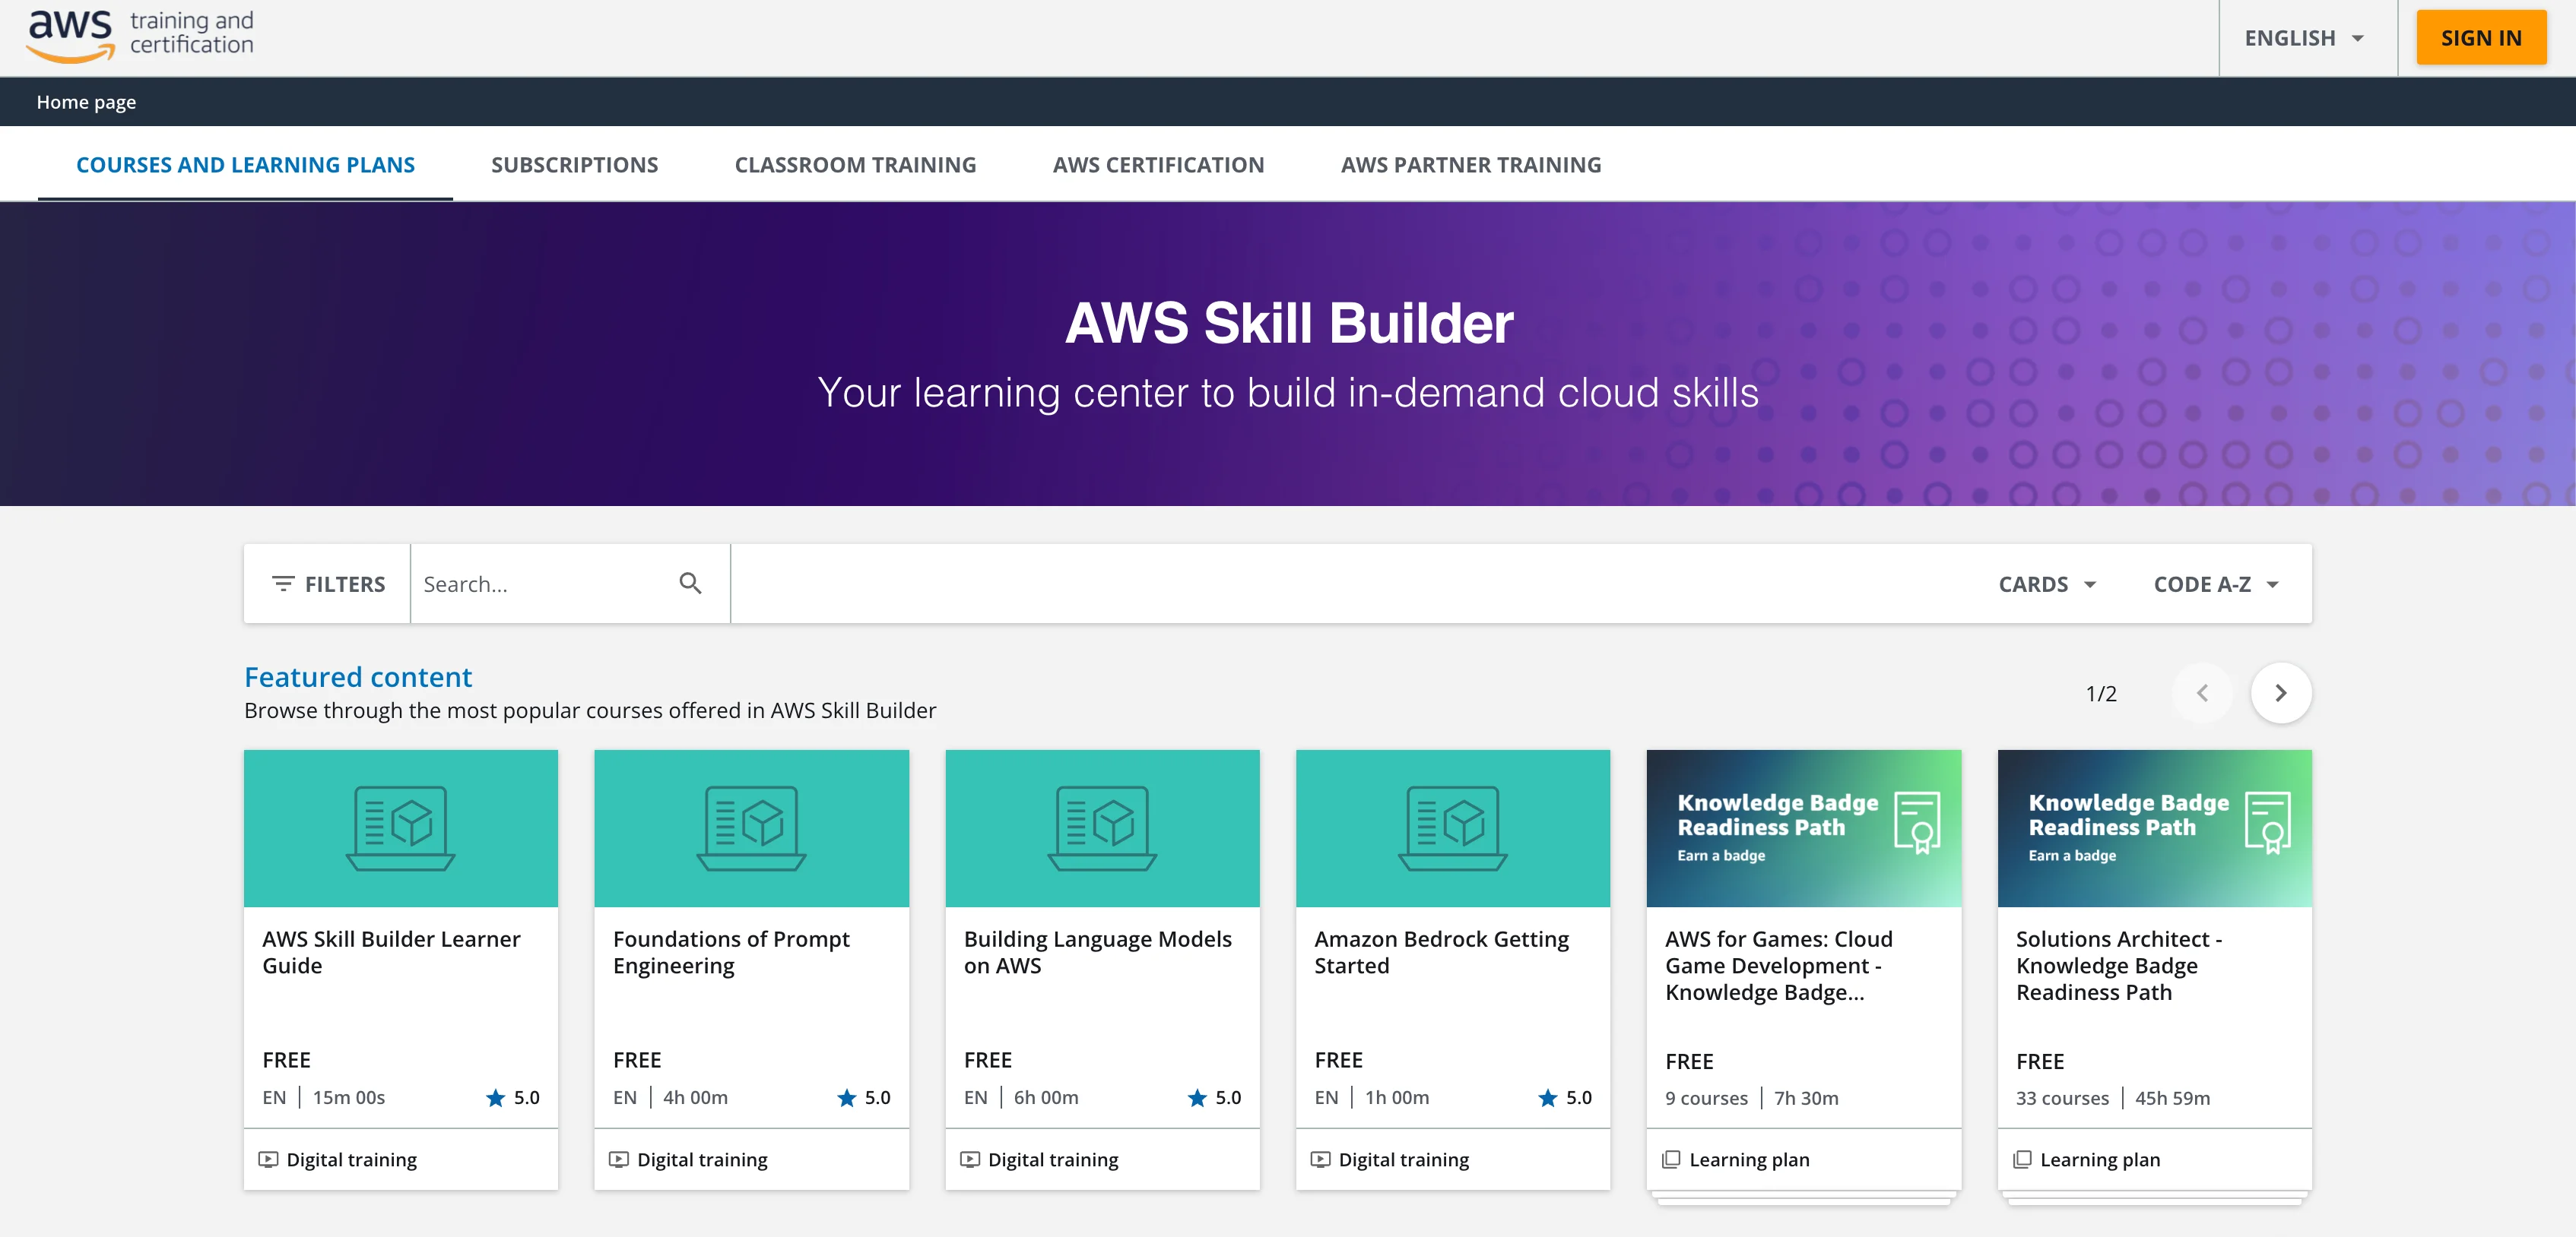This screenshot has height=1237, width=2576.
Task: Click the Digital training icon on Learner Guide card
Action: [270, 1159]
